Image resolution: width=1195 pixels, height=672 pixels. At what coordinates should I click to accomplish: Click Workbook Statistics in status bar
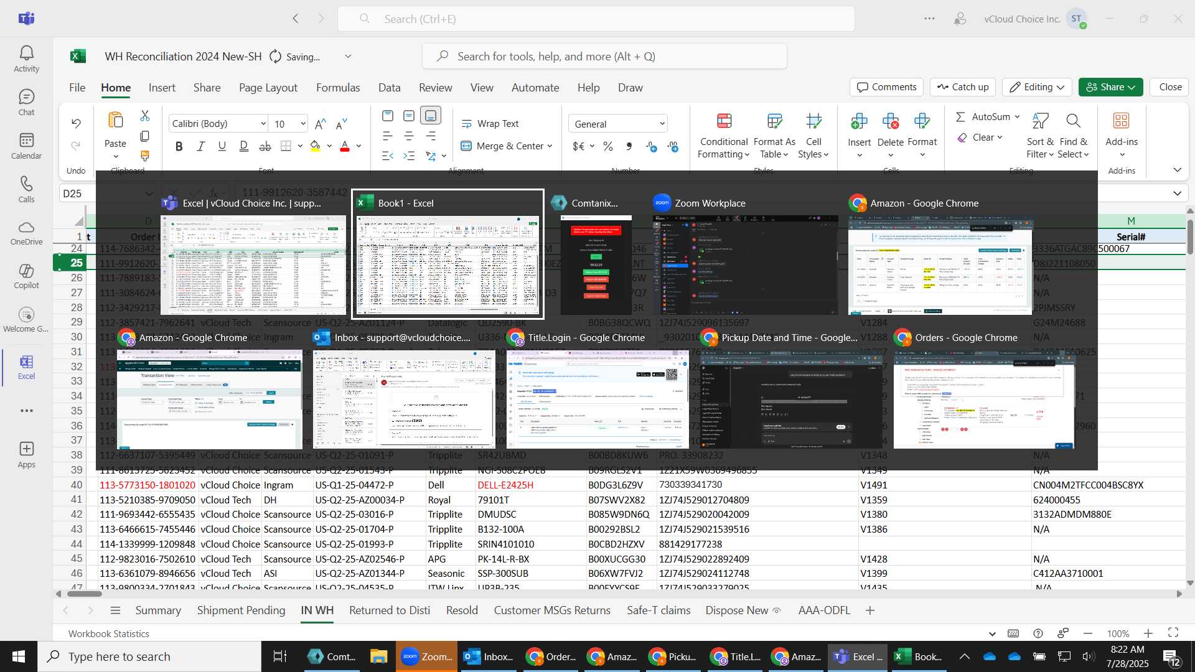click(109, 633)
